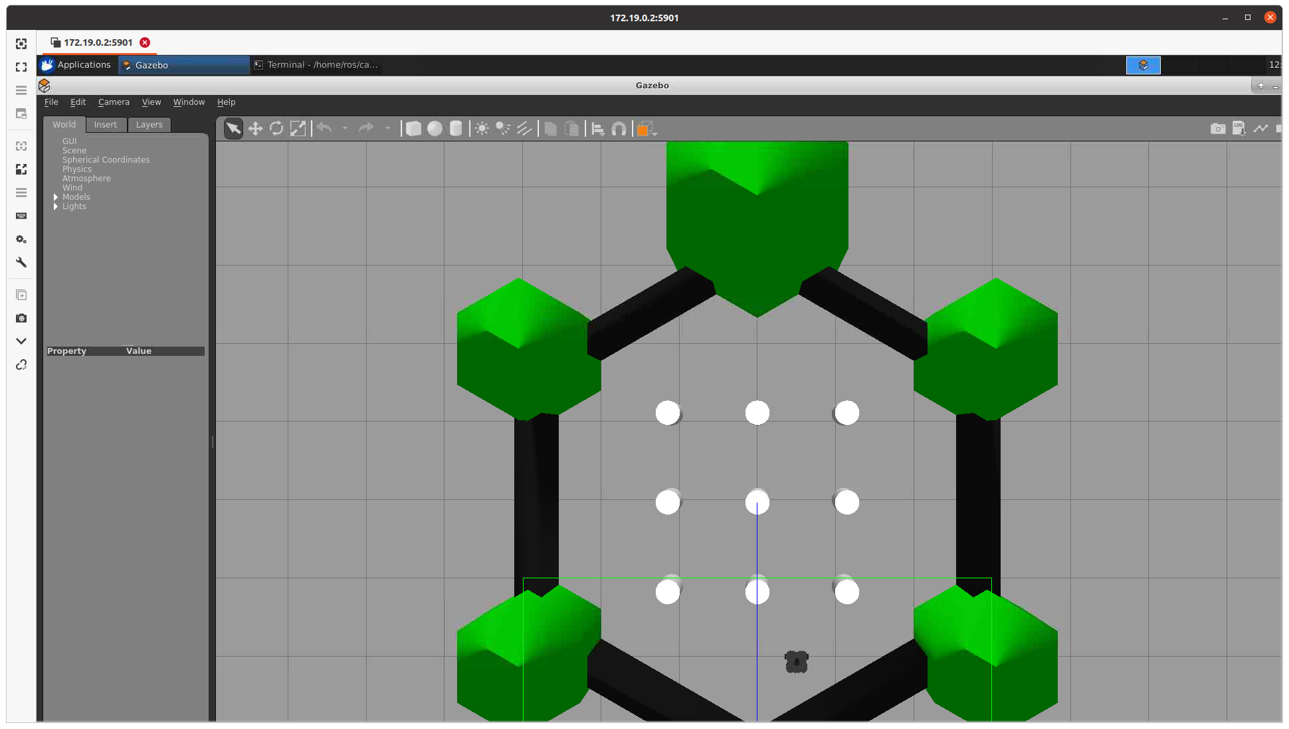Open the Edit menu
Image resolution: width=1289 pixels, height=729 pixels.
click(x=78, y=102)
